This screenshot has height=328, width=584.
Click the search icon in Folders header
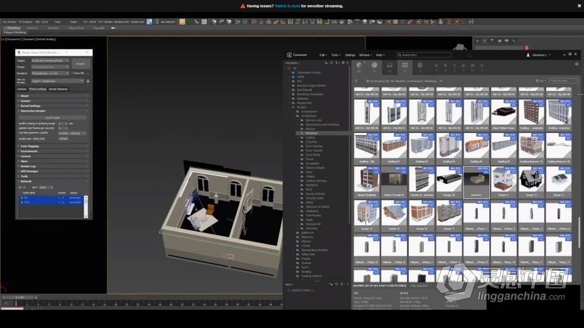pos(332,63)
